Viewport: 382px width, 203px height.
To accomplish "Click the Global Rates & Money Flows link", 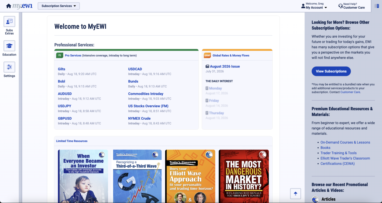I will coord(231,55).
